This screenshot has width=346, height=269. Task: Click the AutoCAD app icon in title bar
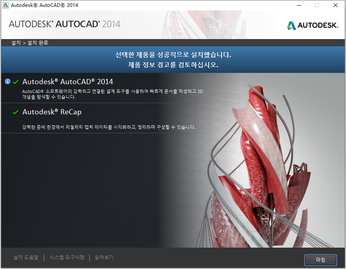click(x=5, y=5)
